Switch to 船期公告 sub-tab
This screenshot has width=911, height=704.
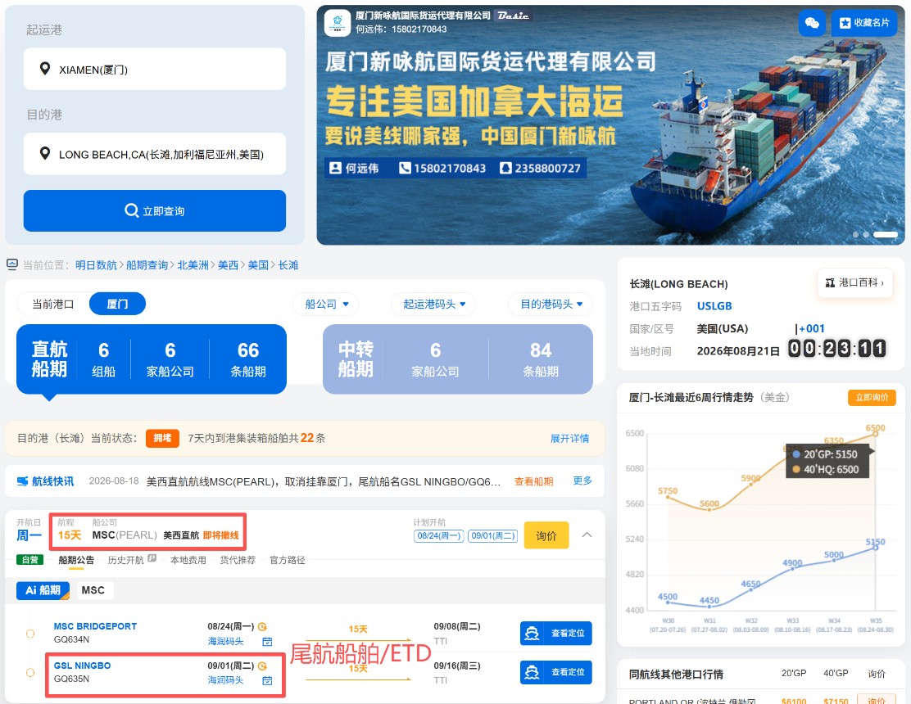[x=76, y=560]
